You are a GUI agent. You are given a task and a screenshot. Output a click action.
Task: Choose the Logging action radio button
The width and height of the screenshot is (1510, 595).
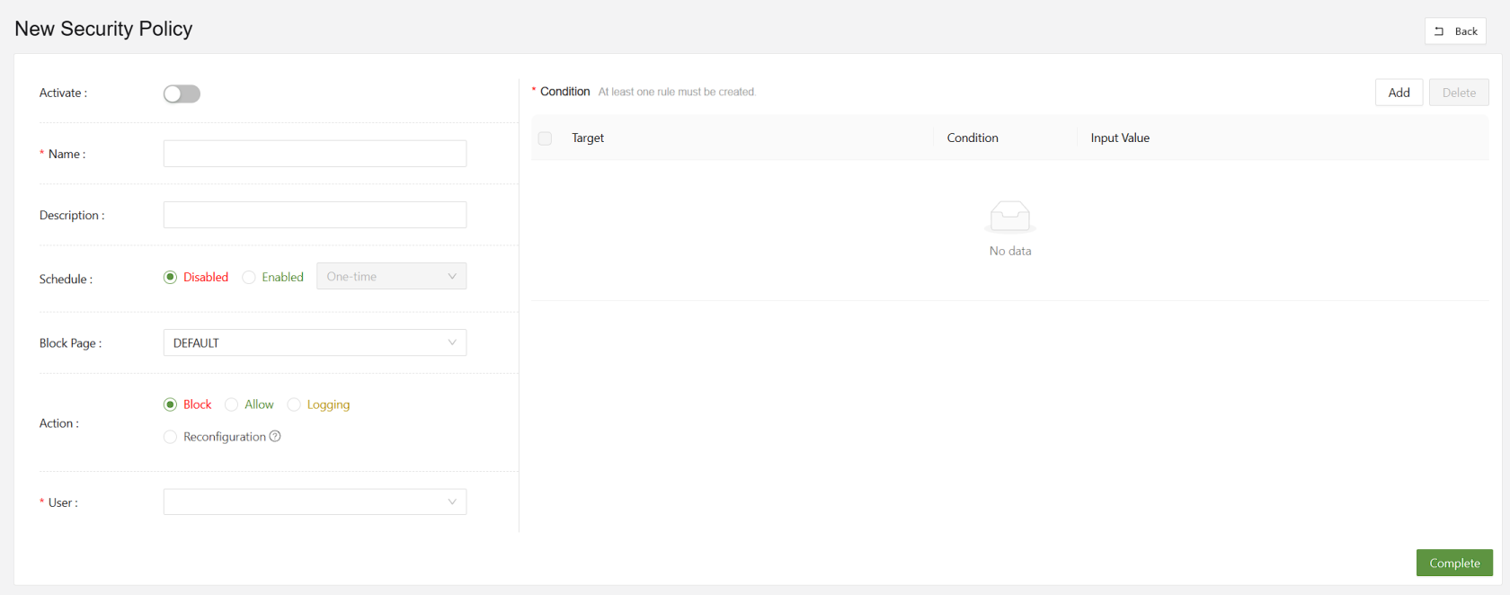(x=294, y=405)
